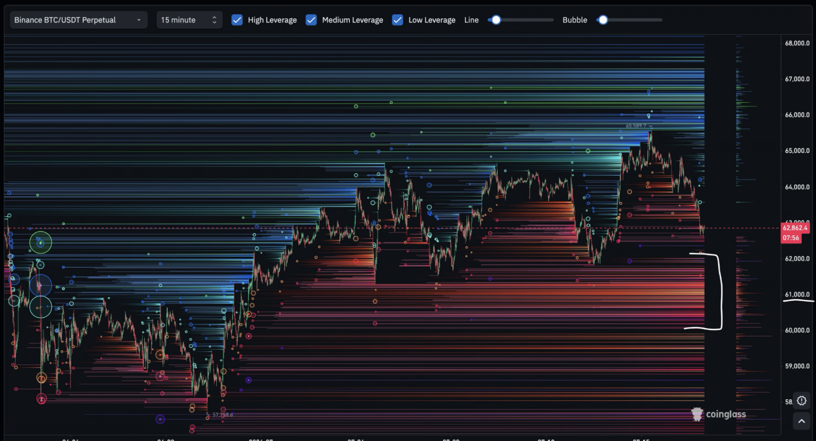Click the 65,589.7 high price marker
The width and height of the screenshot is (816, 441).
(x=636, y=126)
